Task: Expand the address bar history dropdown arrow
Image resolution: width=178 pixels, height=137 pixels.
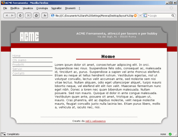Action: pos(140,16)
